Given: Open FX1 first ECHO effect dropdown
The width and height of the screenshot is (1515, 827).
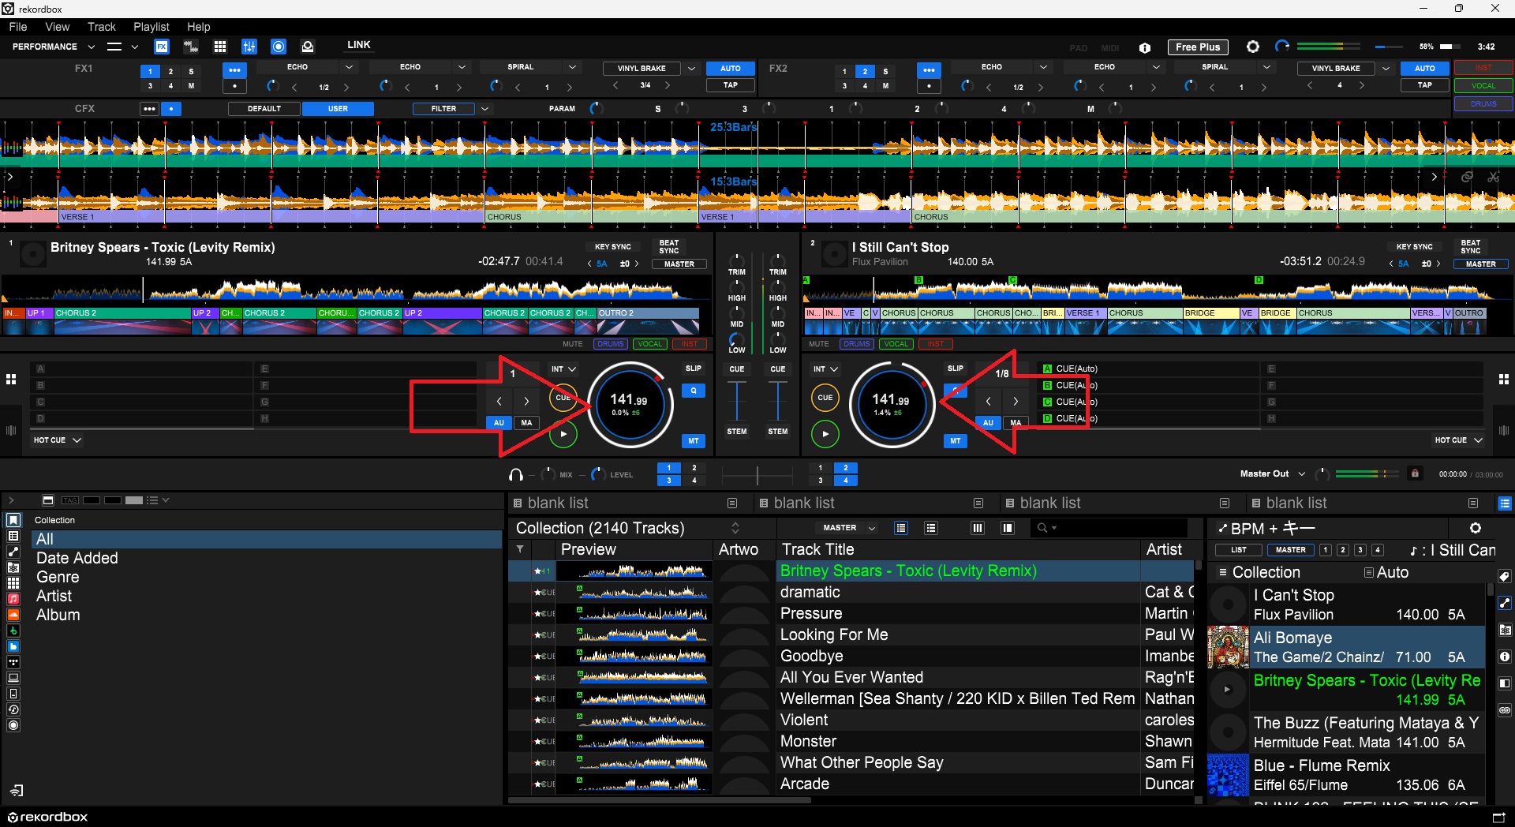Looking at the screenshot, I should pos(349,68).
